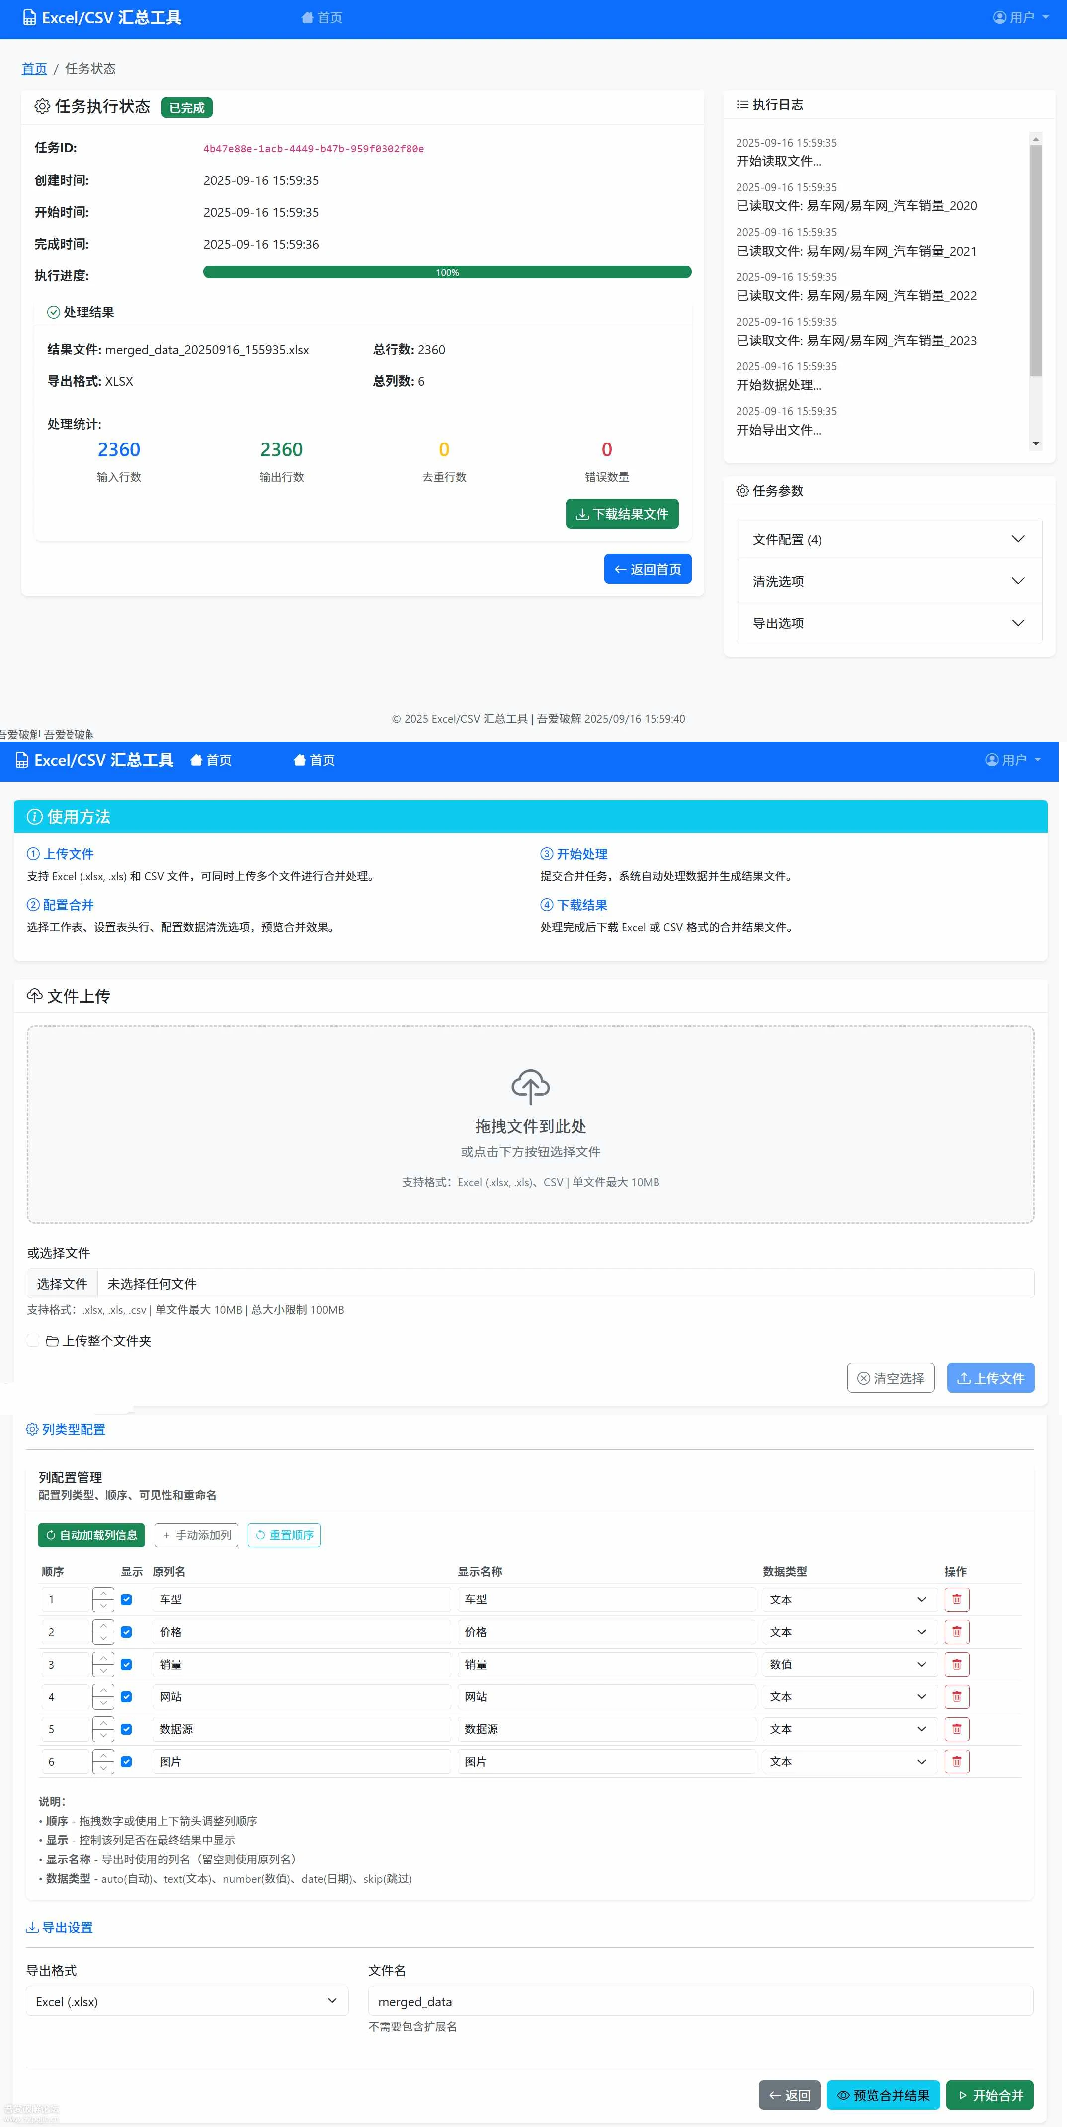Enable the 上传整个文件夹 checkbox
Screen dimensions: 1067x2127
click(x=33, y=1340)
